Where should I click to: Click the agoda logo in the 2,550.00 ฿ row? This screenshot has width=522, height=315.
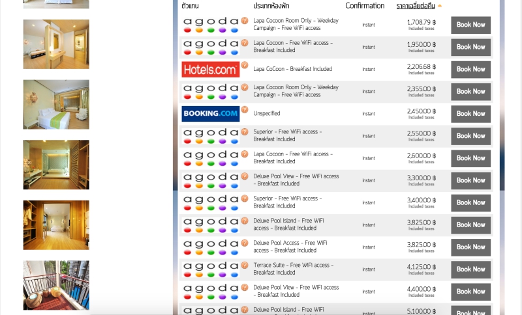(210, 136)
